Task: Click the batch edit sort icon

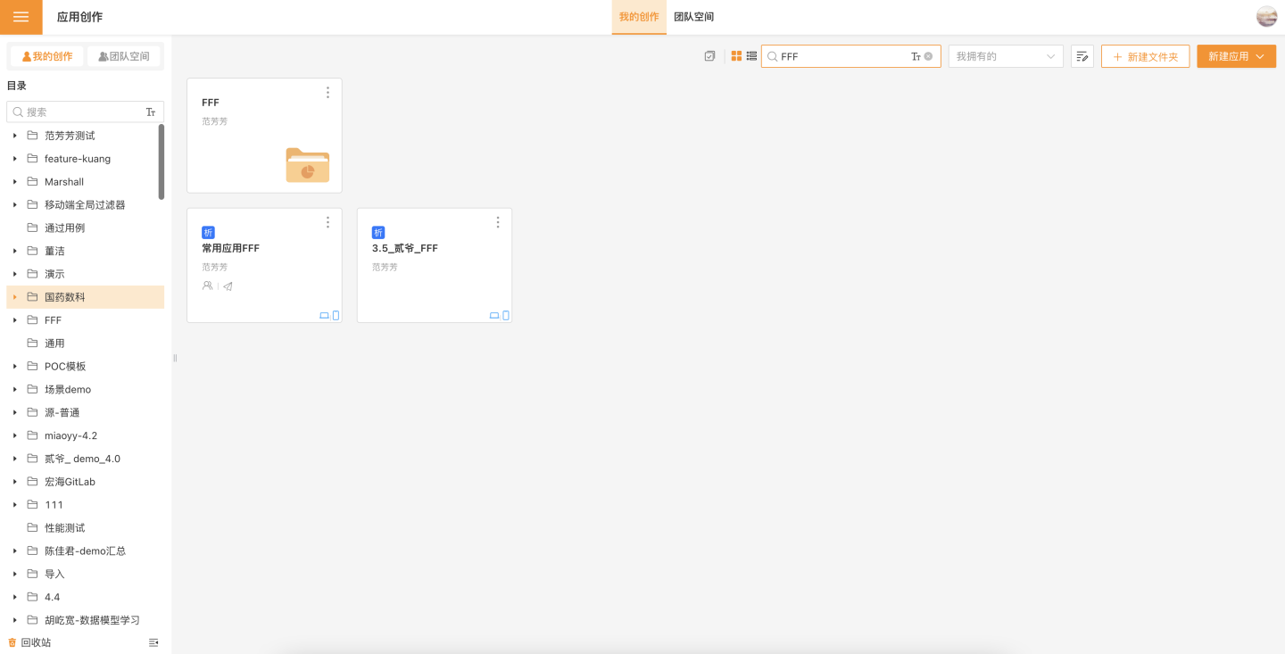Action: click(1082, 56)
